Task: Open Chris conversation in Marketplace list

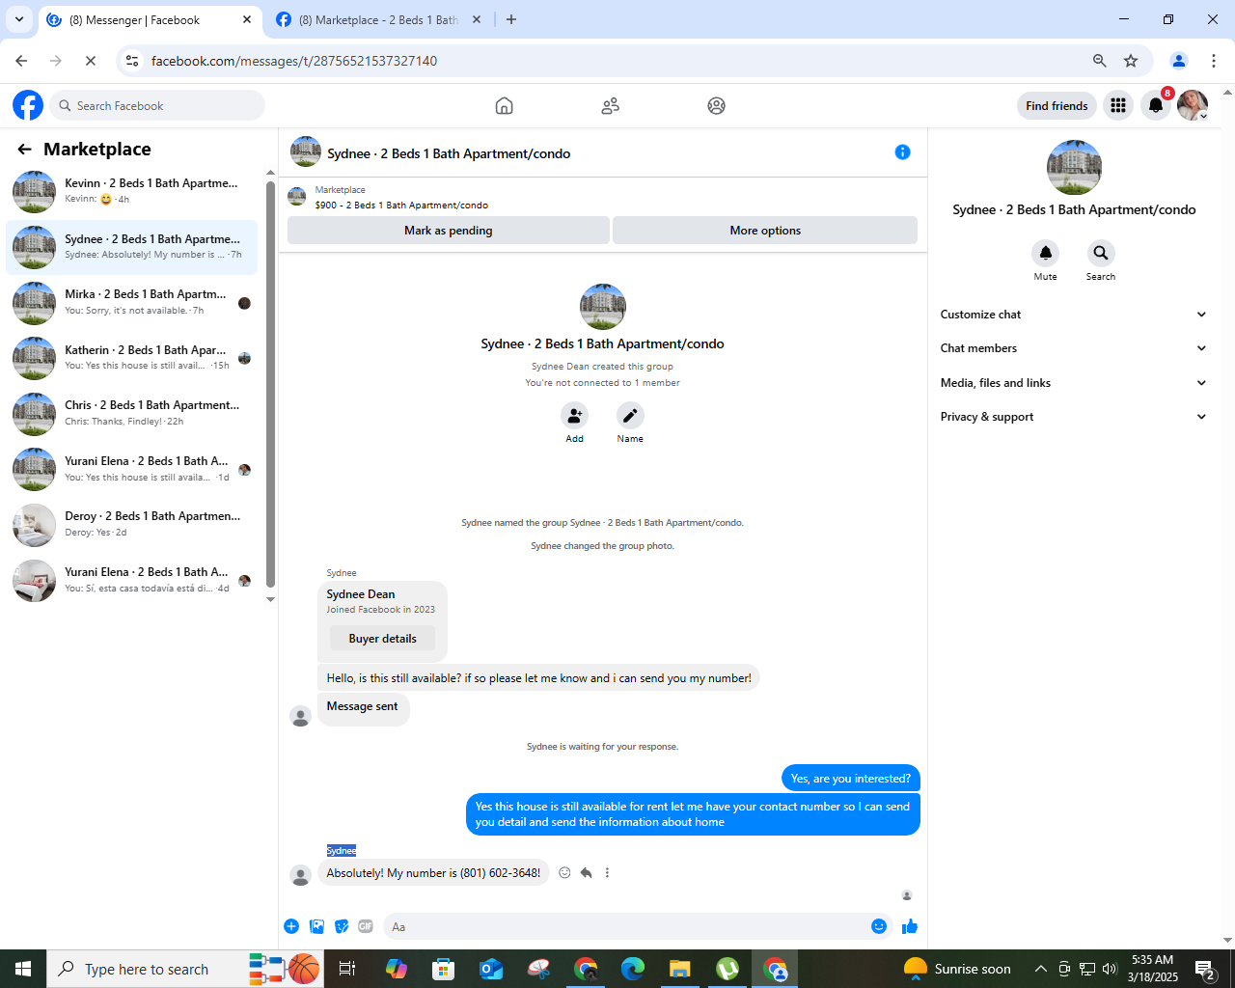Action: tap(133, 413)
